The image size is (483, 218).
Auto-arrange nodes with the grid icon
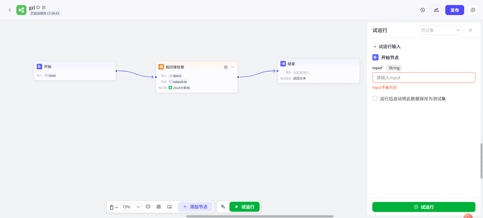pos(159,207)
